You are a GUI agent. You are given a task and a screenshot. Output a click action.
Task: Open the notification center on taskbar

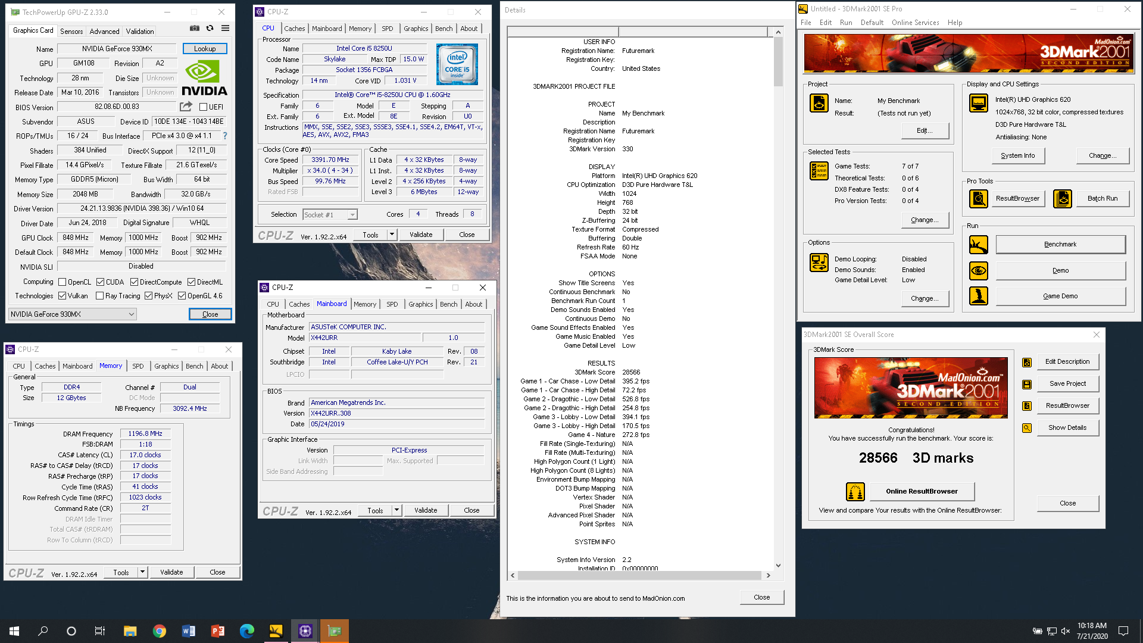tap(1123, 631)
